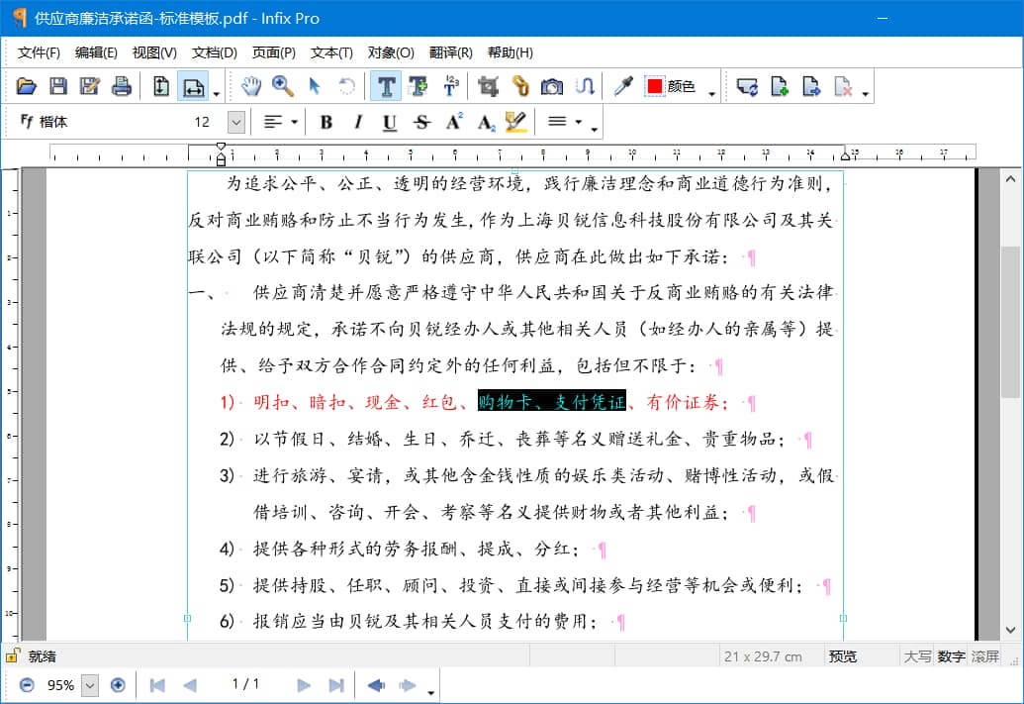Activate the Zoom magnifier tool

point(282,86)
